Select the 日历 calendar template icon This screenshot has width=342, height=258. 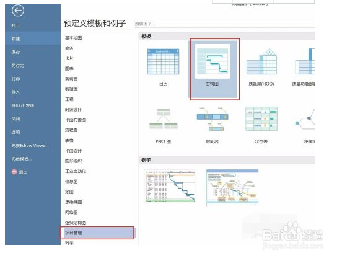(x=164, y=62)
